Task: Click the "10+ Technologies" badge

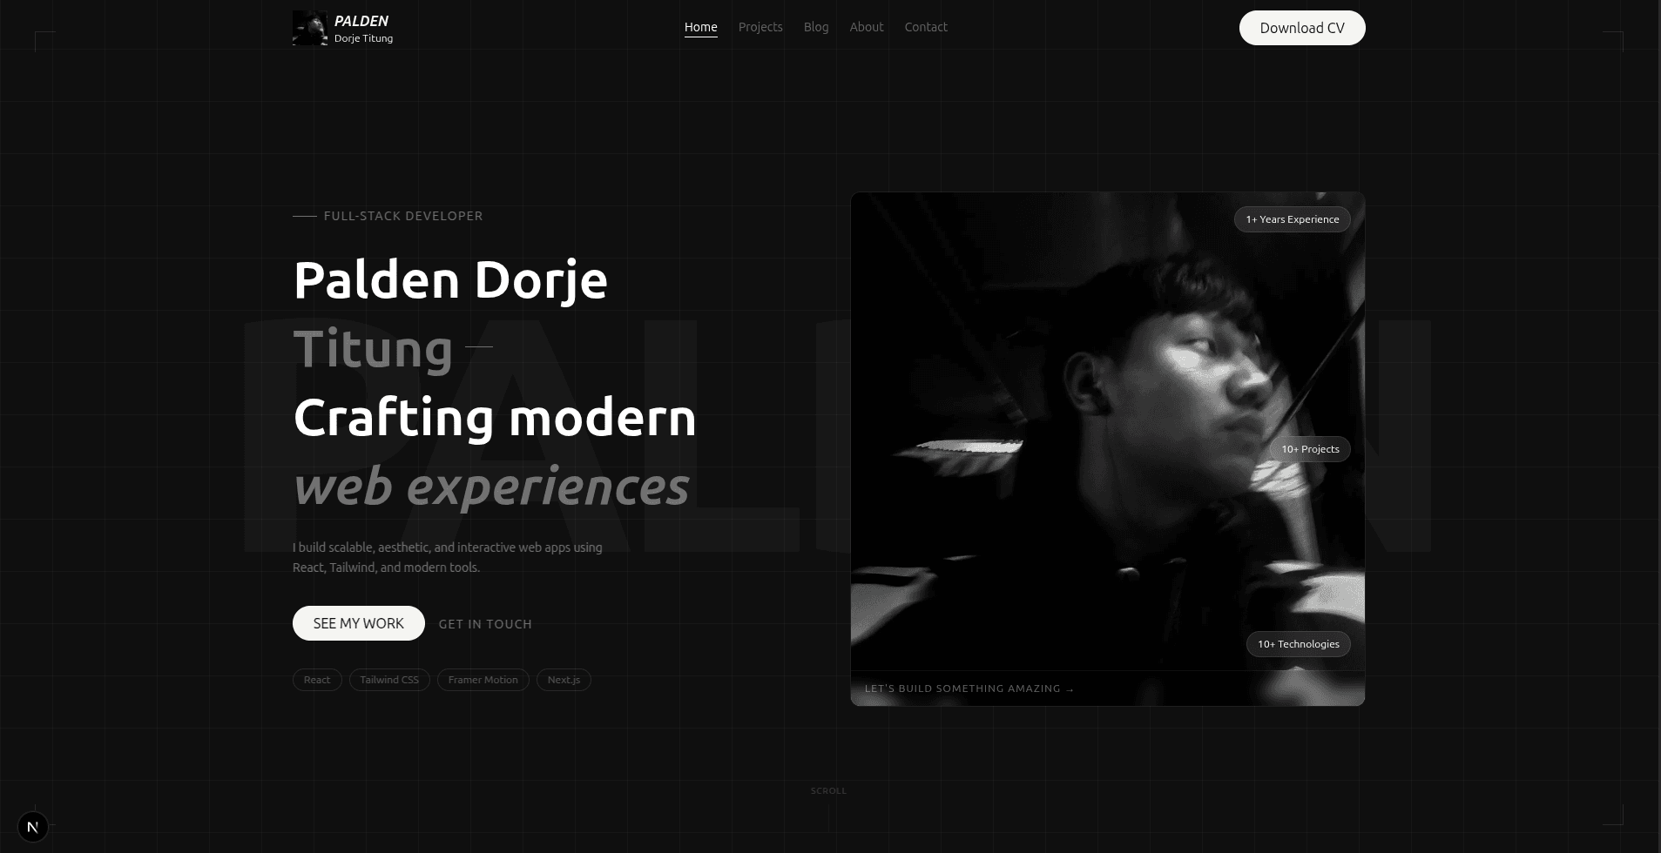Action: 1298,643
